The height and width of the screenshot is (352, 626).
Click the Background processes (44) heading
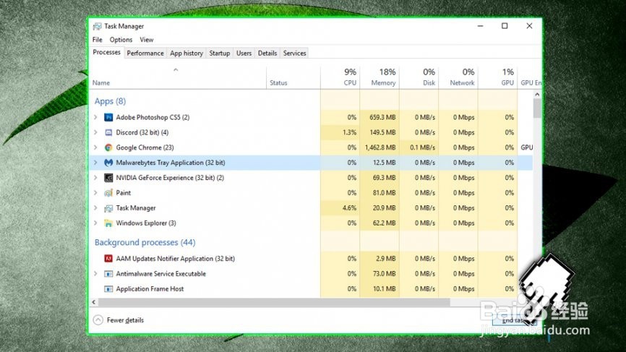click(145, 242)
